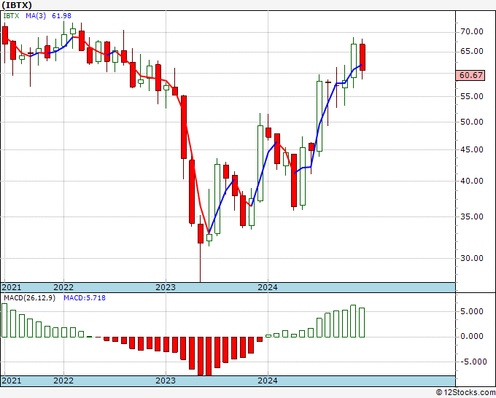
Task: Click the 0.000 MACD axis label
Action: [472, 336]
